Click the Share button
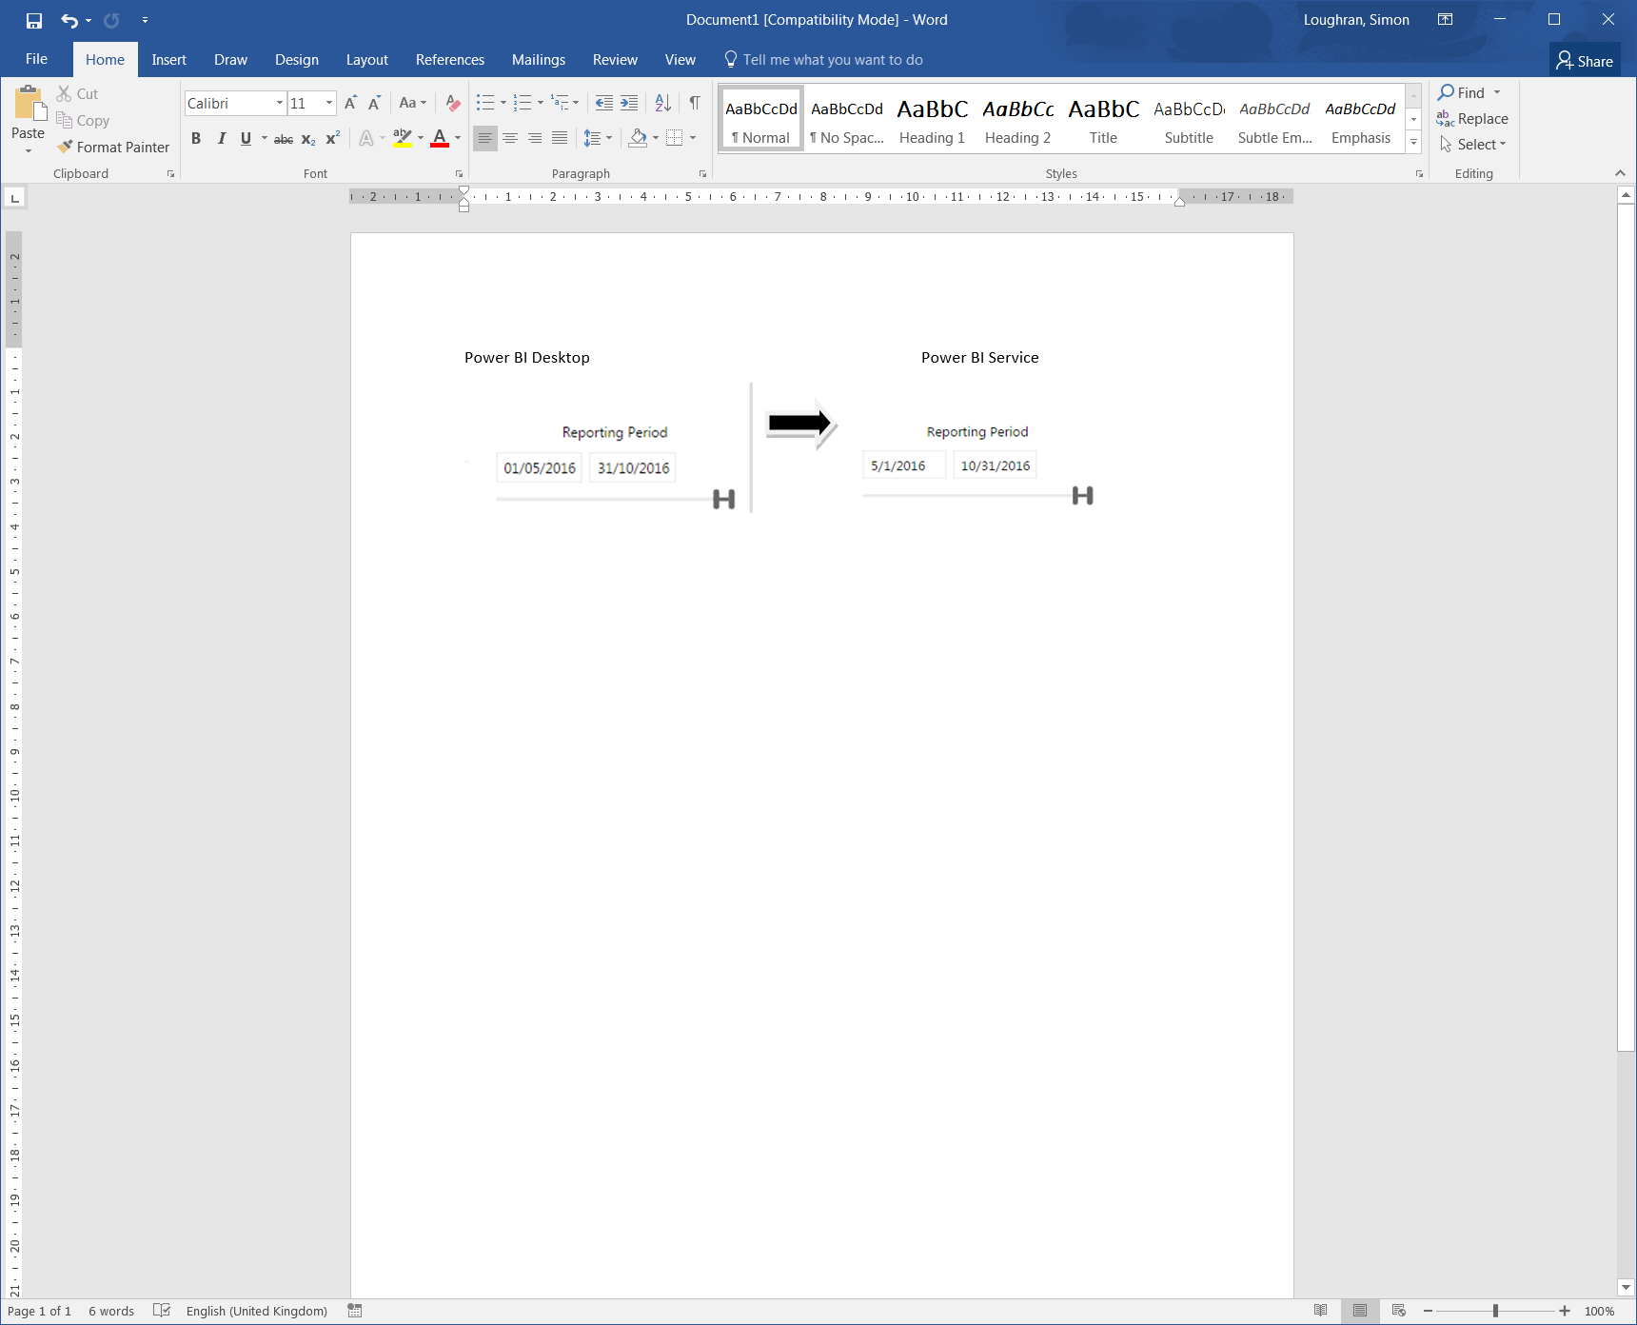 (x=1585, y=61)
